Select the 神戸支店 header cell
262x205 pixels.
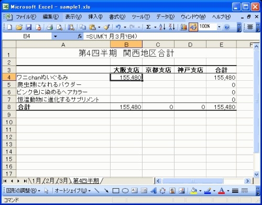coord(190,70)
